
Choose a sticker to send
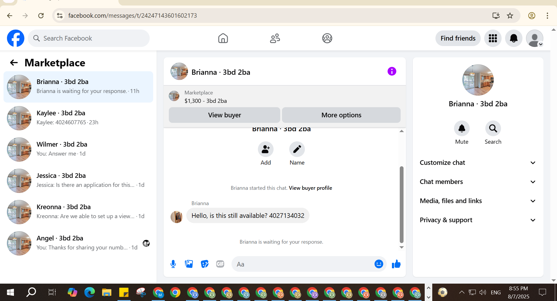205,264
